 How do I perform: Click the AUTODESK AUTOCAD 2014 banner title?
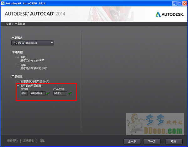(x=35, y=14)
